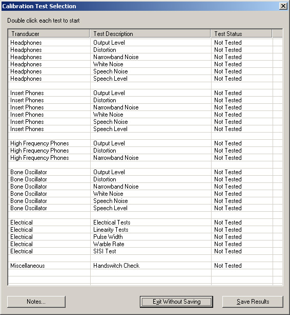Select the Warble Rate test row

pos(145,244)
